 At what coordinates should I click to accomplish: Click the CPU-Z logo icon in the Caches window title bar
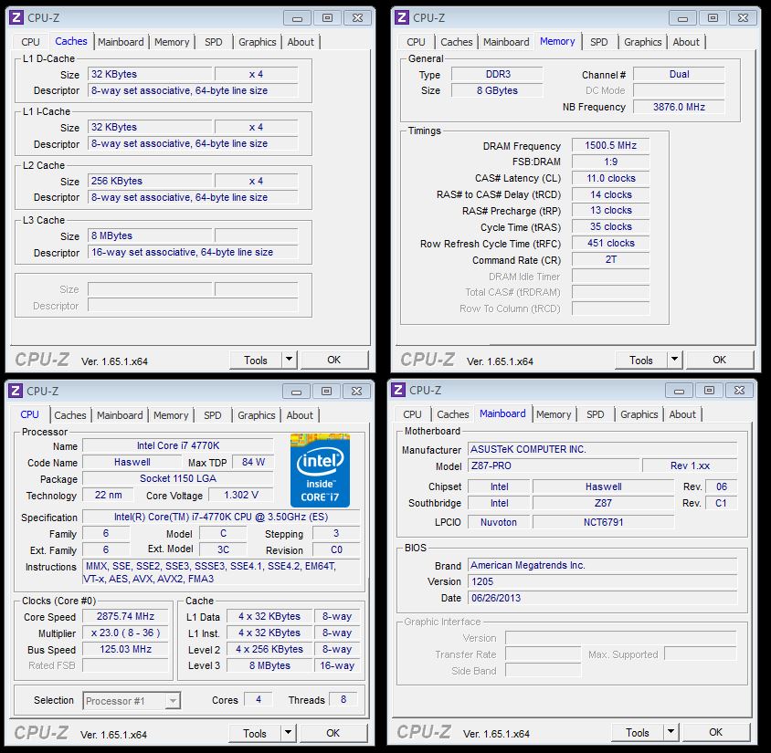click(x=16, y=17)
